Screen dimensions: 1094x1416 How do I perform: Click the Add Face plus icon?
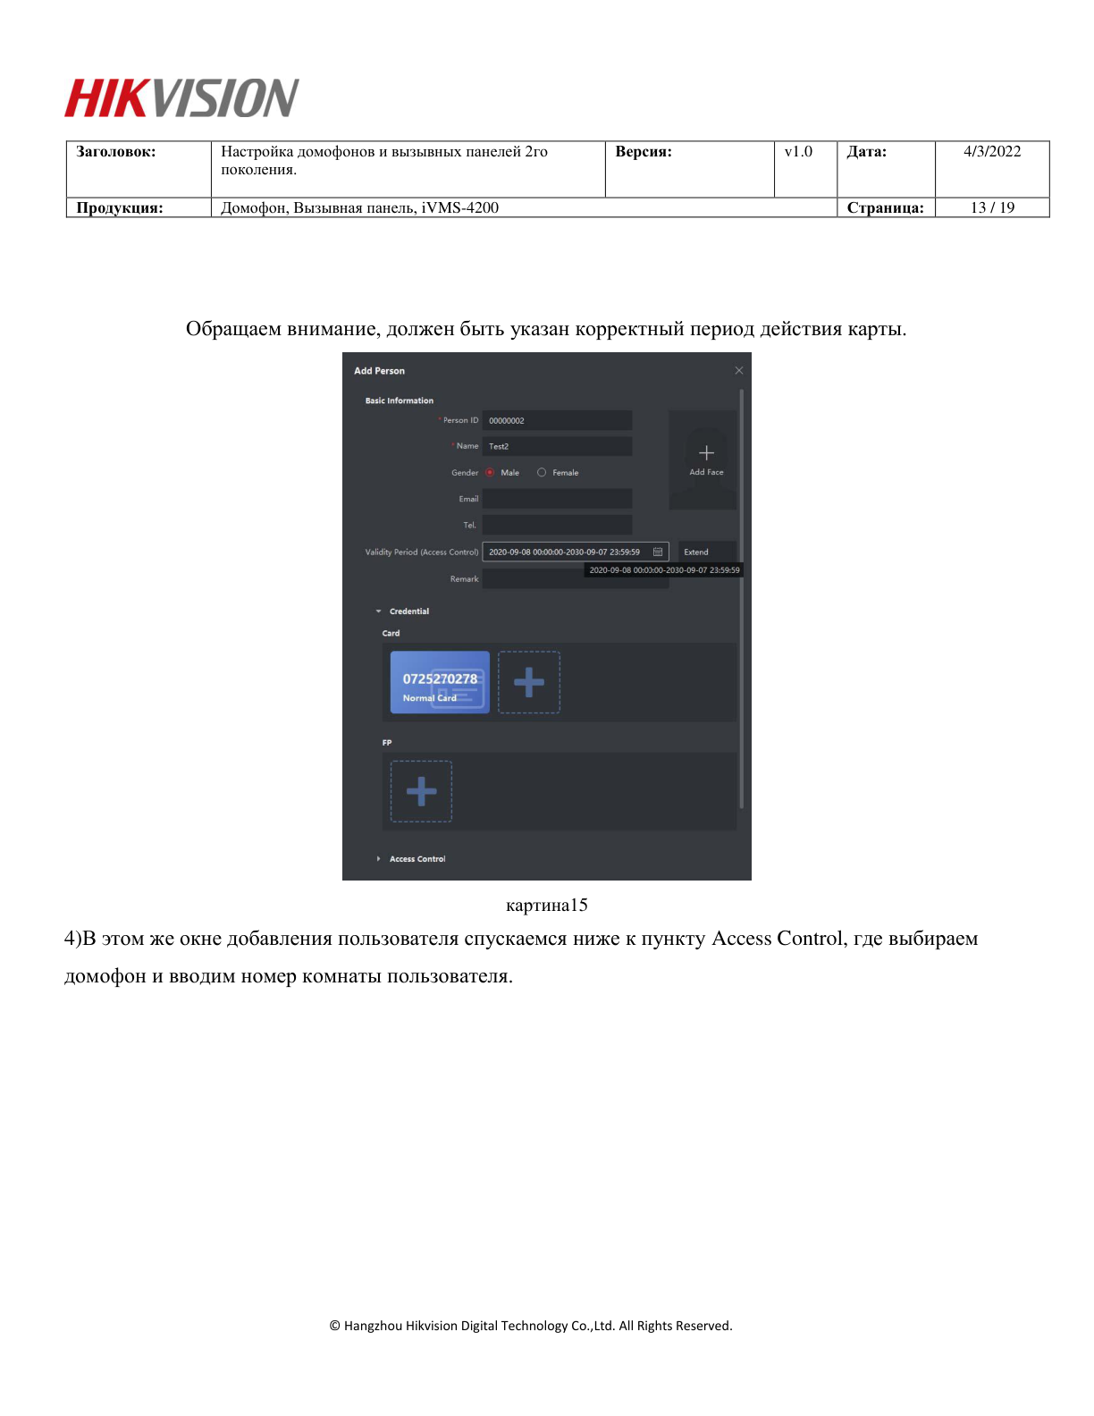point(706,453)
